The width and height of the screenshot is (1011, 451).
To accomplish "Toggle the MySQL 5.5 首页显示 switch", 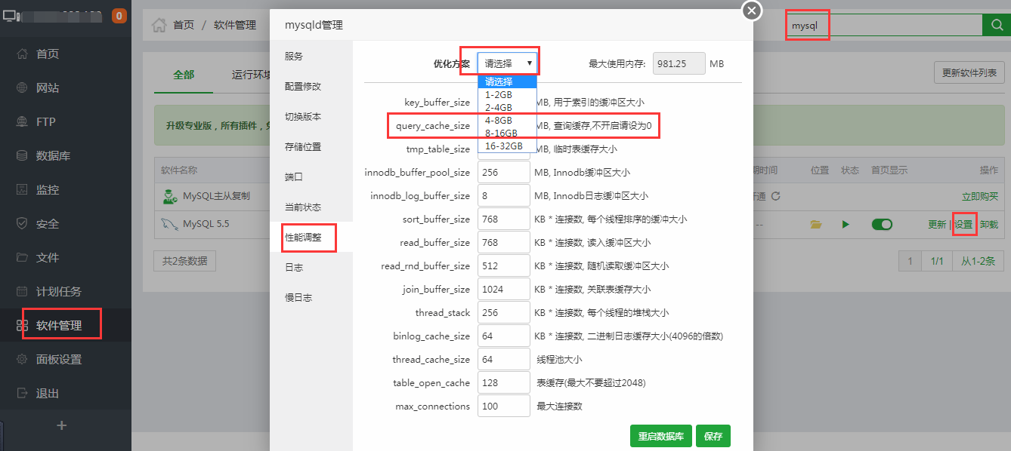I will [x=883, y=224].
